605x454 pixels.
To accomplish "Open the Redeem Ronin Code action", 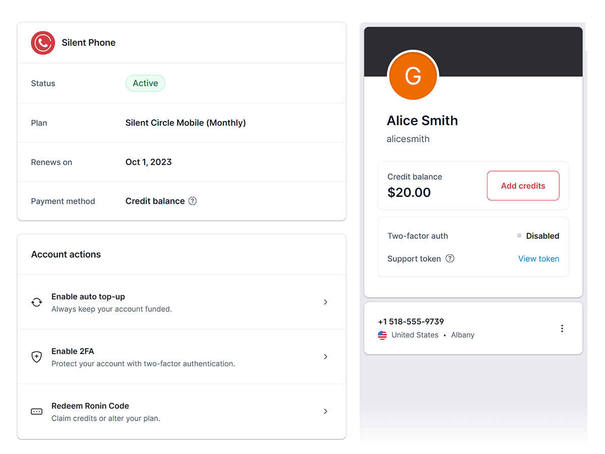I will pyautogui.click(x=181, y=412).
